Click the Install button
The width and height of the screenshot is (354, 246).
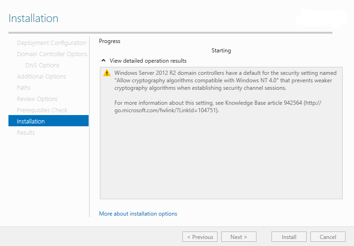289,237
